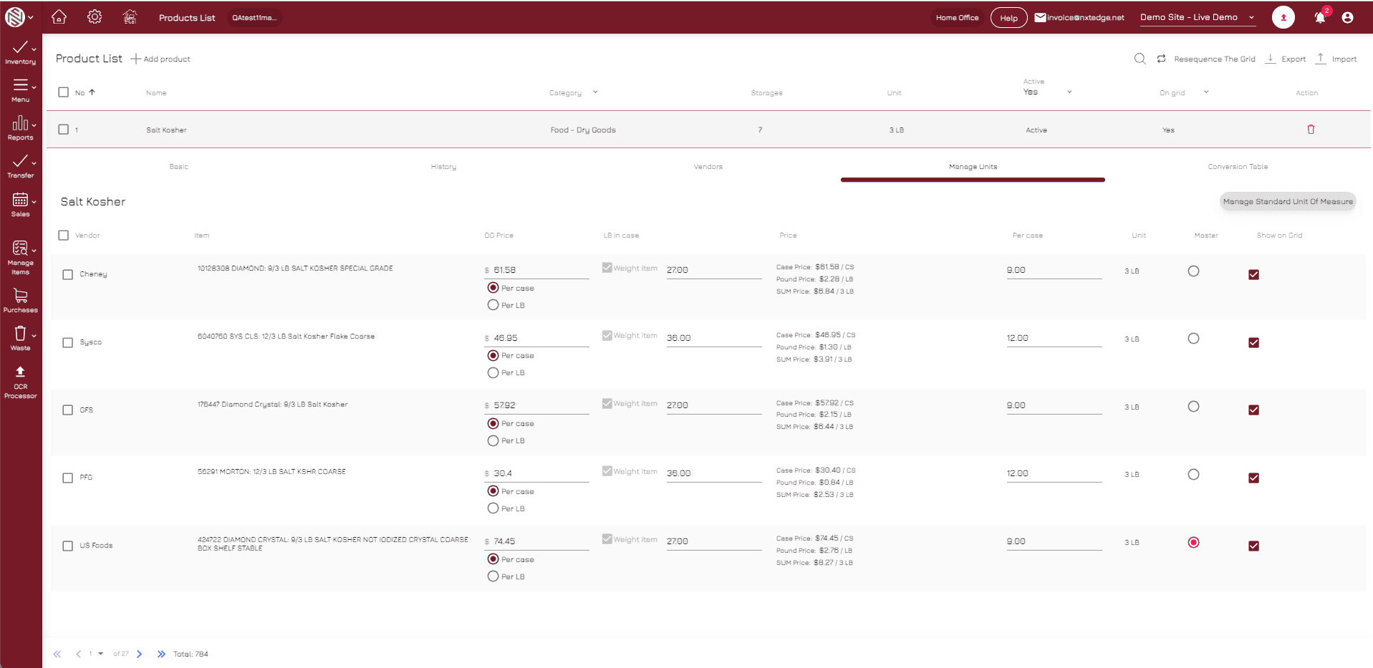Click the search magnifier icon

click(x=1140, y=59)
